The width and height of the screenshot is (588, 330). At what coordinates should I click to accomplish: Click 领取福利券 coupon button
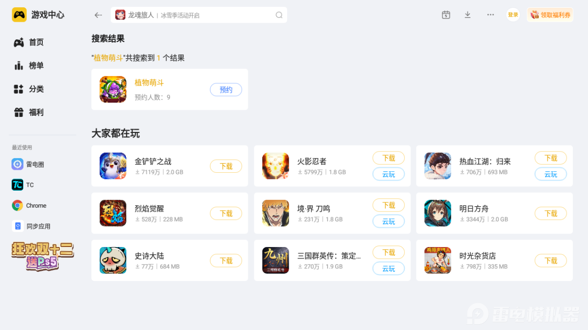[x=550, y=15]
